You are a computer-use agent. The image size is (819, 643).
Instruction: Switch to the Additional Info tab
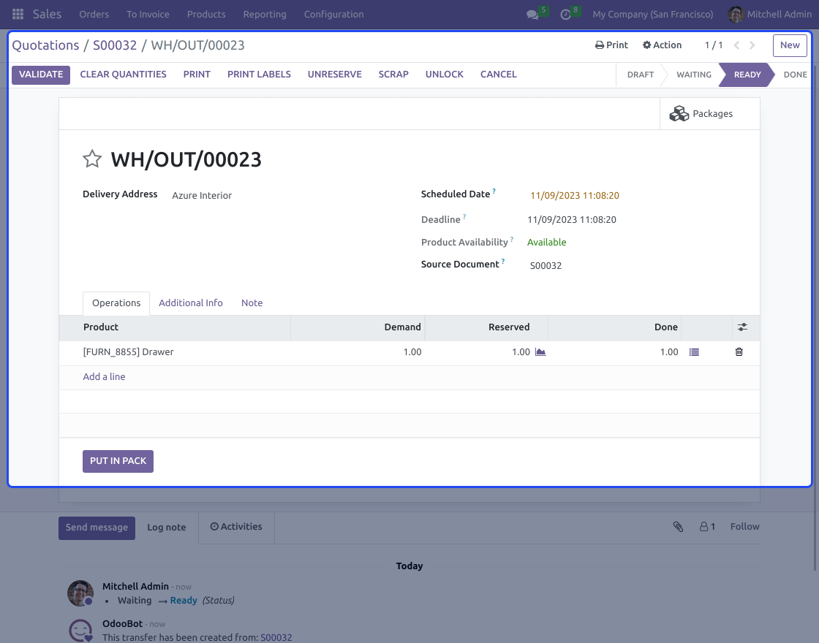pyautogui.click(x=191, y=303)
